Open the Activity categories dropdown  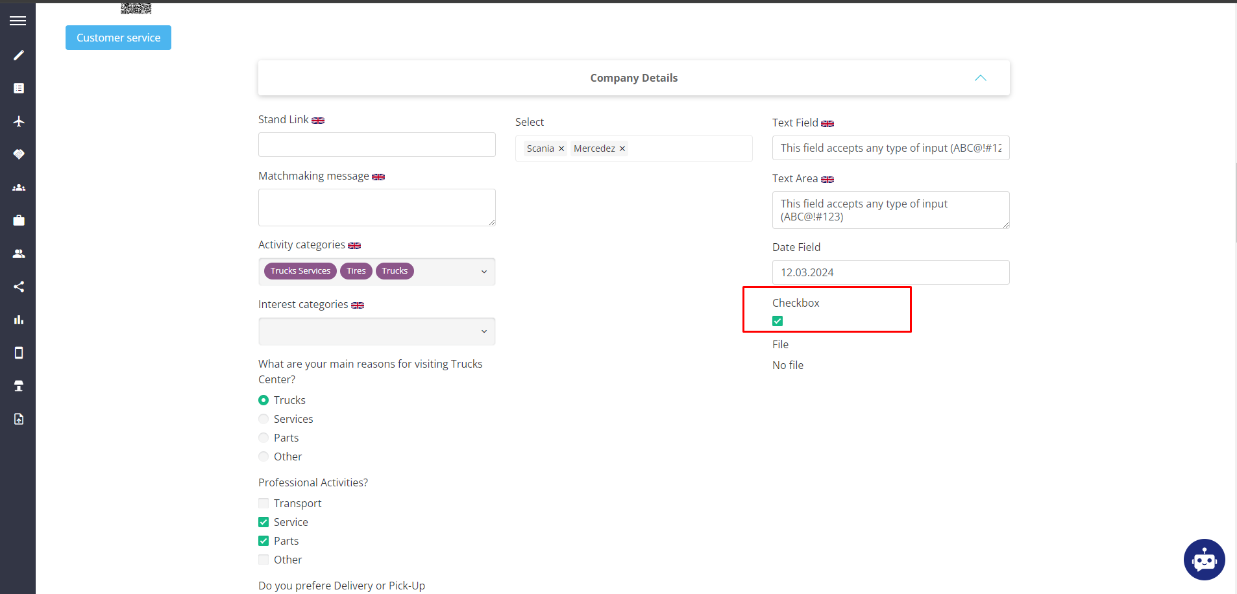tap(484, 271)
